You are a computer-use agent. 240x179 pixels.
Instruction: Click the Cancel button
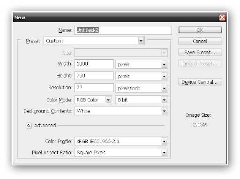pos(200,41)
